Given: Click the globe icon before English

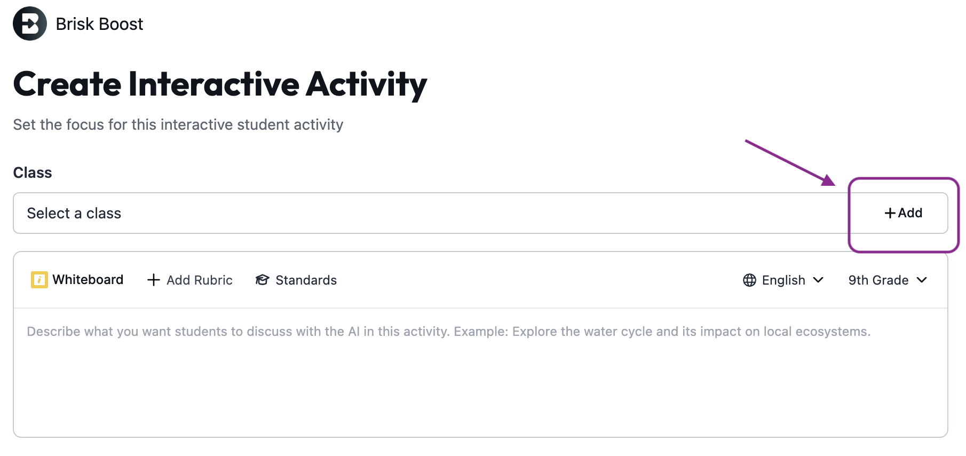Looking at the screenshot, I should coord(750,280).
